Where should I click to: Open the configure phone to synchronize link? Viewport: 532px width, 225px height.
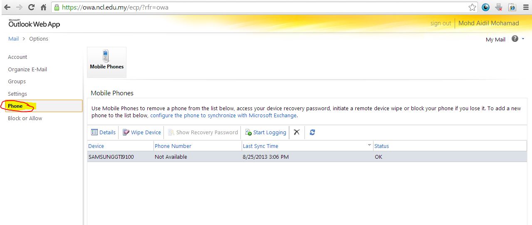point(223,116)
